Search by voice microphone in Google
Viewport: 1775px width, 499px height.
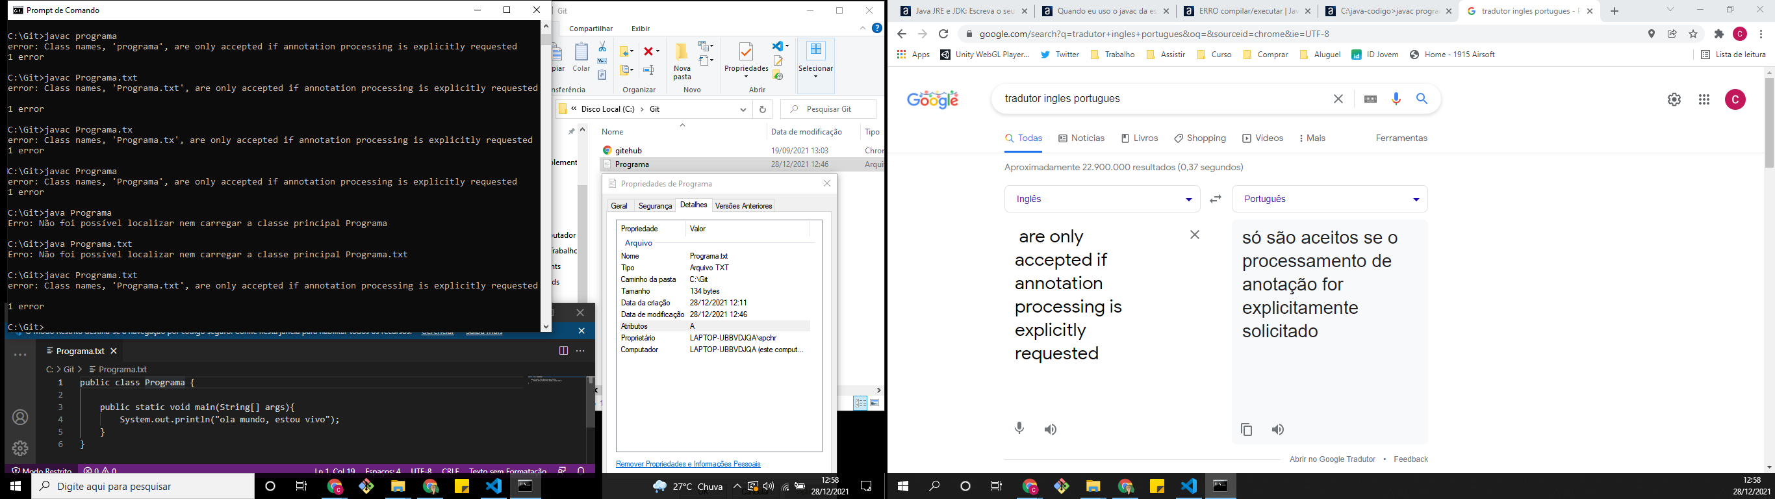1396,99
